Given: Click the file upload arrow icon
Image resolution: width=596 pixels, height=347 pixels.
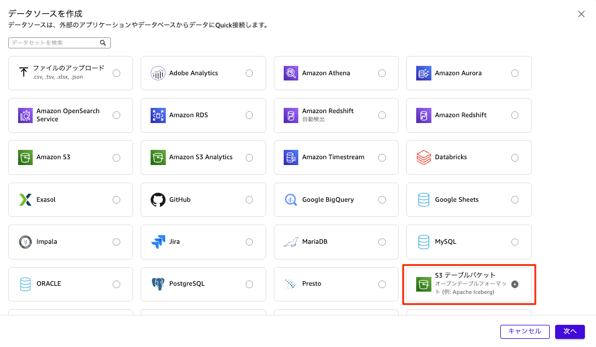Looking at the screenshot, I should click(x=23, y=72).
